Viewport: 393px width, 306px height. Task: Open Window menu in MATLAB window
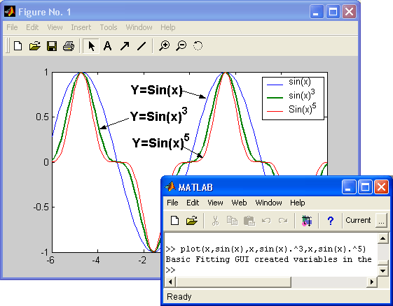268,203
